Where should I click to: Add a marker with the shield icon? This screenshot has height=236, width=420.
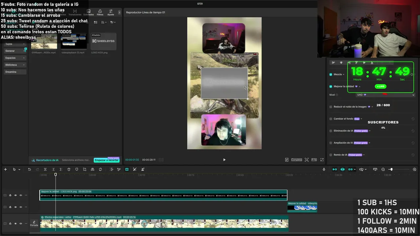77,169
